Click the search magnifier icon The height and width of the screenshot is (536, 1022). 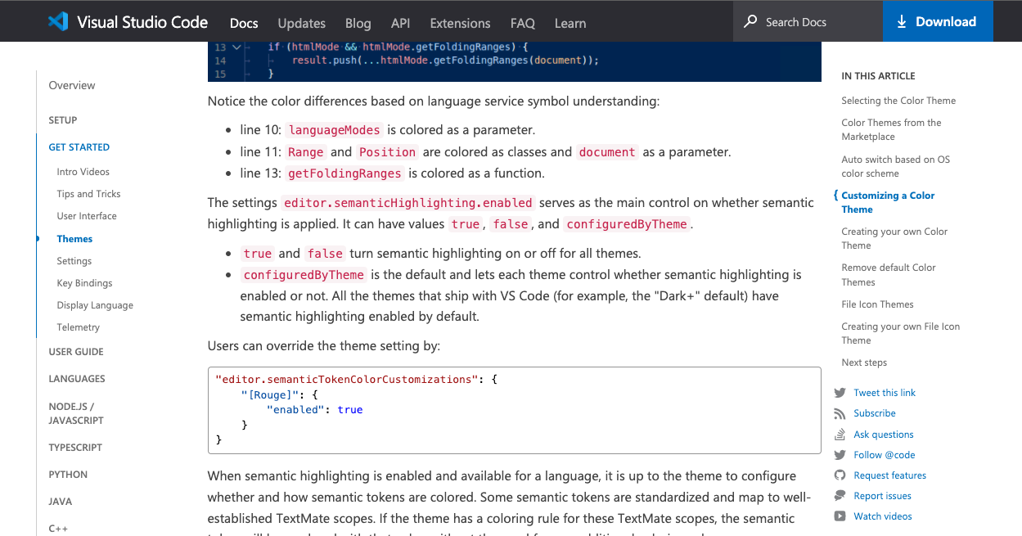pyautogui.click(x=750, y=22)
